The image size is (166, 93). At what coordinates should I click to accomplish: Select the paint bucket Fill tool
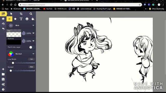click(33, 19)
